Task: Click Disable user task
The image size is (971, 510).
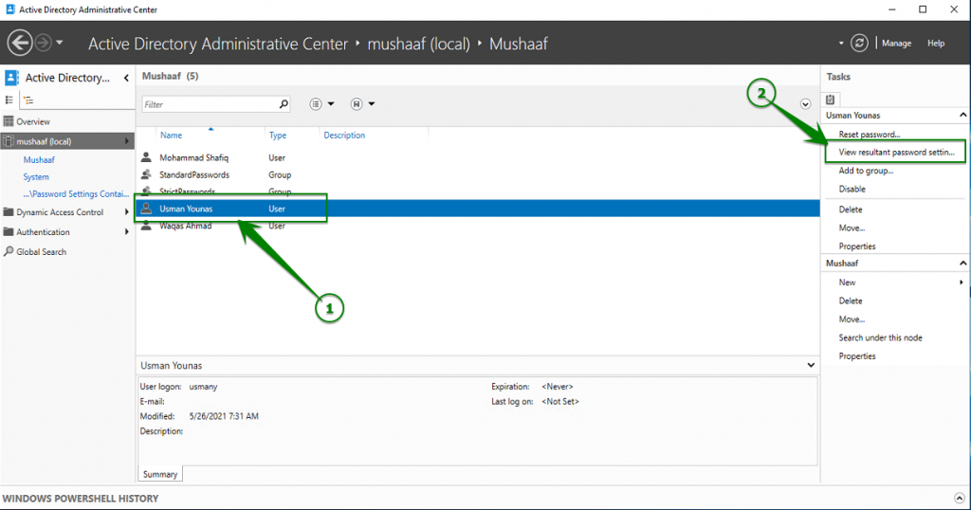Action: [x=852, y=190]
